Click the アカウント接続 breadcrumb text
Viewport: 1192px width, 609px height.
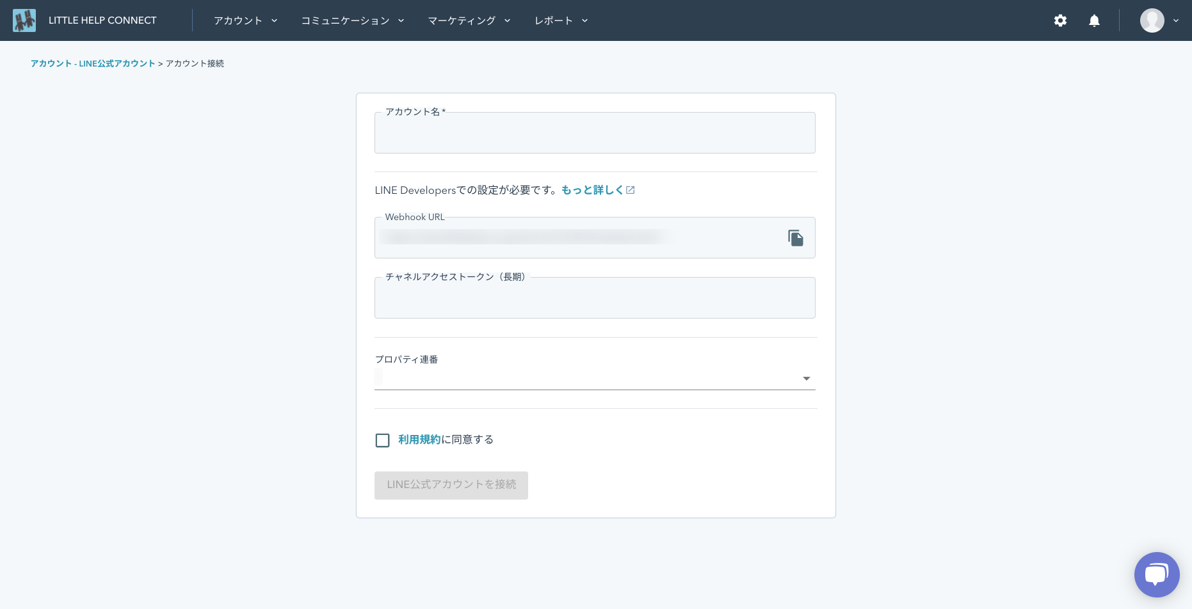coord(195,63)
